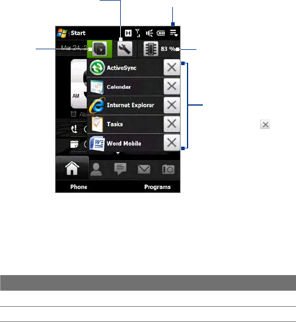The width and height of the screenshot is (296, 322).
Task: Open Task Manager settings wrench icon
Action: (x=125, y=49)
